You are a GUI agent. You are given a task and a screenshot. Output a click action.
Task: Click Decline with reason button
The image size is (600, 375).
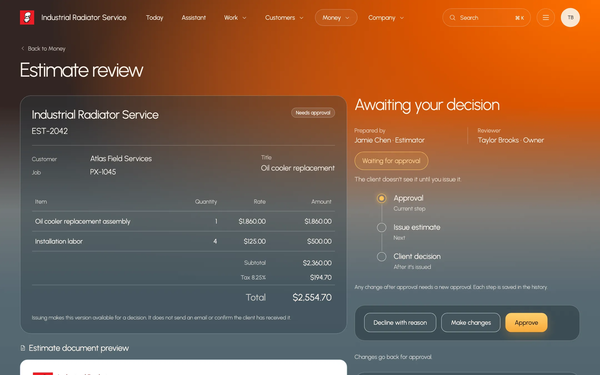400,322
